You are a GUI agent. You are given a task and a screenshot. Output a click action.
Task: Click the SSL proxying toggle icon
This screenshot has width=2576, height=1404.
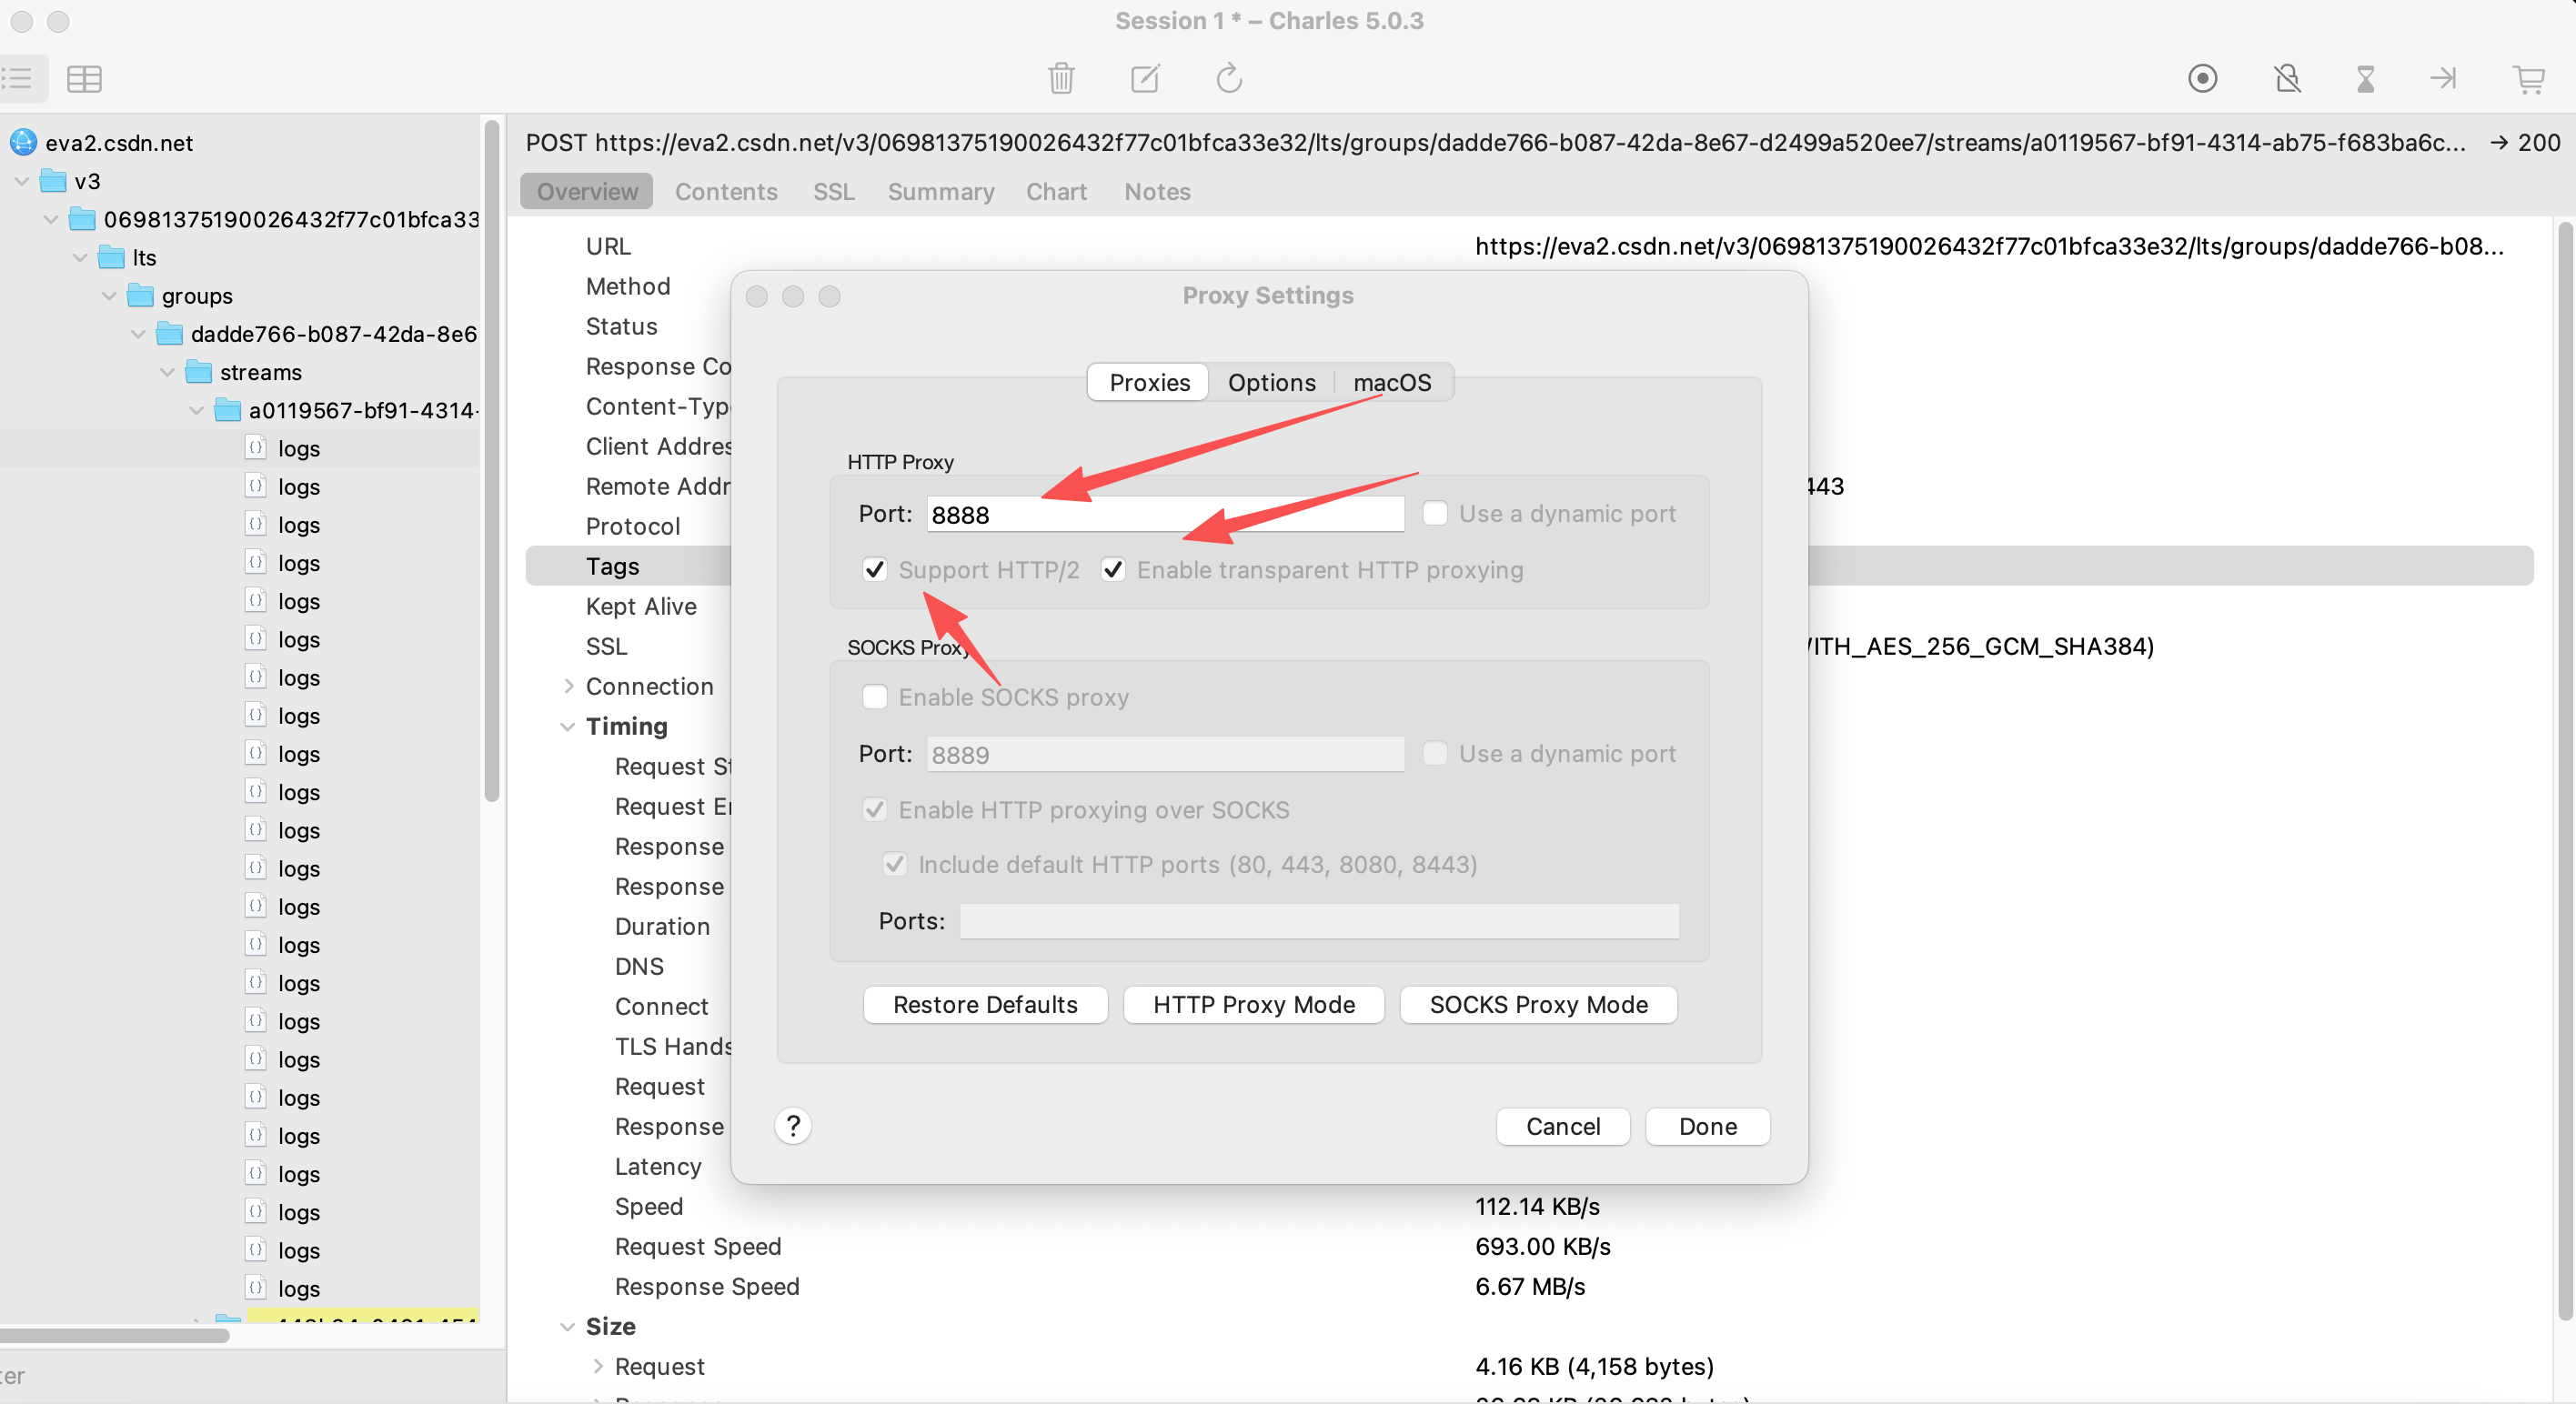2287,78
